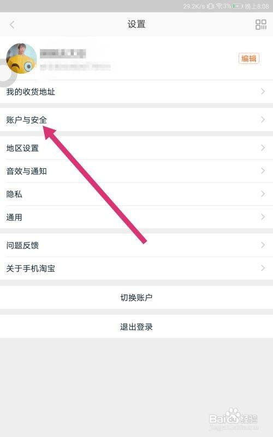Screen dimensions: 273x437
Task: Click the orange 编辑 edit button
Action: click(249, 58)
